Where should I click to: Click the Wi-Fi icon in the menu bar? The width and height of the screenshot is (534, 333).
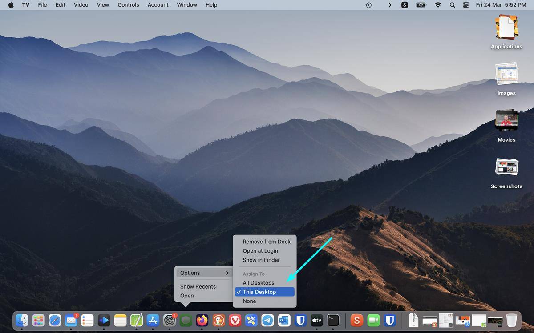438,5
